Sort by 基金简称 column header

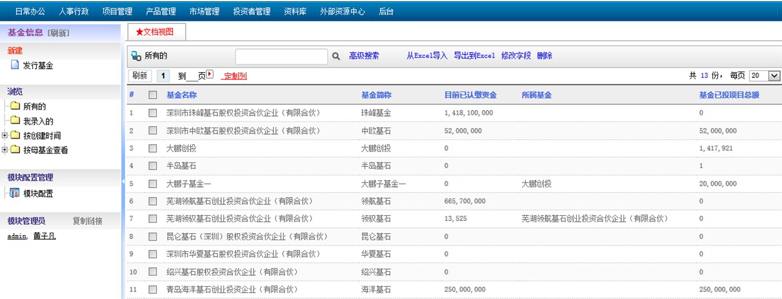click(376, 95)
